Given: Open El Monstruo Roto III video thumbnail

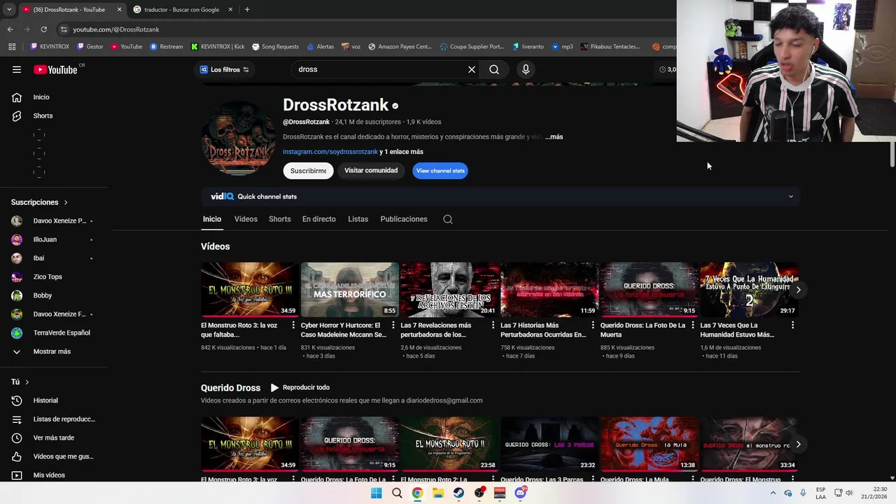Looking at the screenshot, I should pyautogui.click(x=249, y=290).
